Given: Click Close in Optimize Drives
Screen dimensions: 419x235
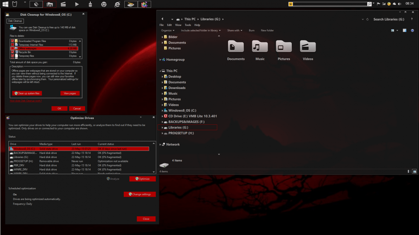Looking at the screenshot, I should (x=146, y=219).
